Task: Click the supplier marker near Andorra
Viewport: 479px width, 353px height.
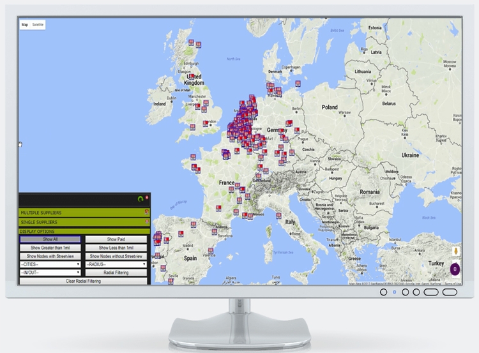Action: (x=215, y=232)
